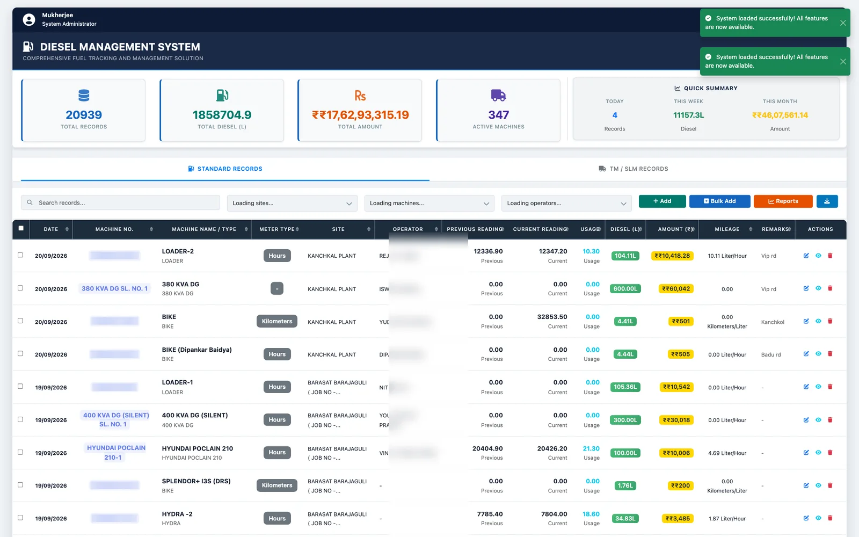Click the database icon above Total Records
Viewport: 859px width, 537px height.
pos(84,96)
